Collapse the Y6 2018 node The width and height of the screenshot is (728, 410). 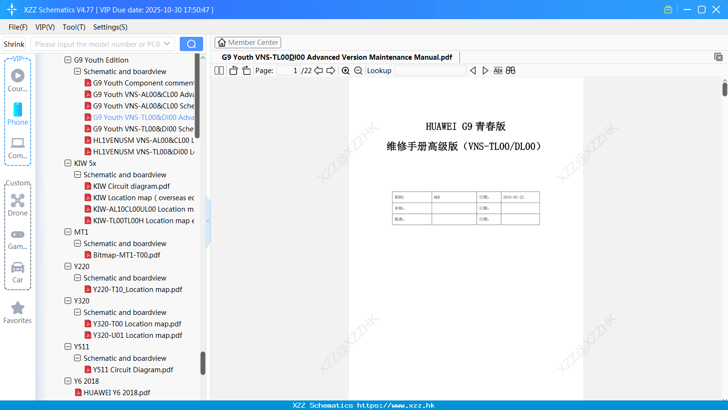[x=68, y=381]
